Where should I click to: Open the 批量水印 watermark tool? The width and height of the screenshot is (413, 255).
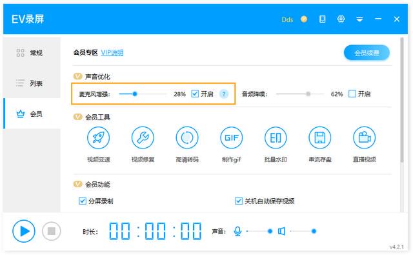276,138
